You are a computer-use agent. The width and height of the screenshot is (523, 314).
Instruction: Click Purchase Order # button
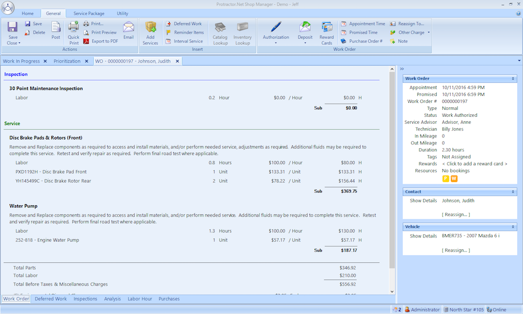point(362,41)
